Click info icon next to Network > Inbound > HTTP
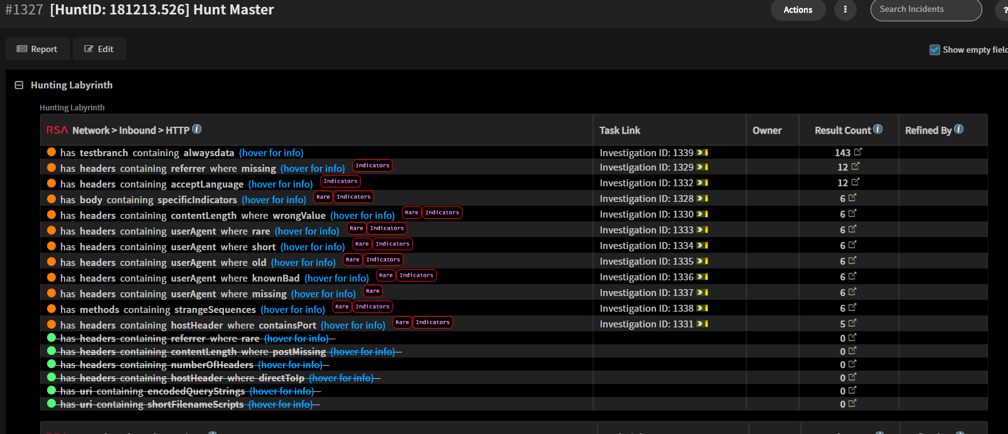1008x434 pixels. point(196,129)
